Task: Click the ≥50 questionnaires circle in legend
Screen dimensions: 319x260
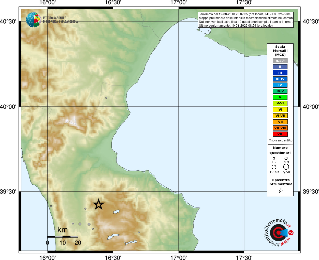Action: coord(286,167)
